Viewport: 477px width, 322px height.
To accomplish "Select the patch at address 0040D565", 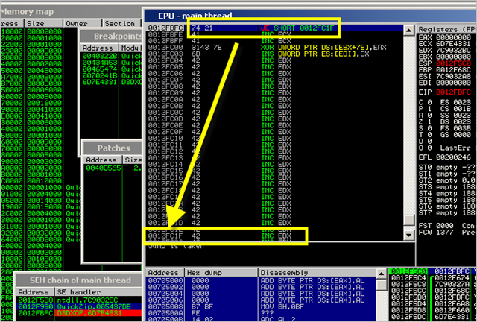I will pyautogui.click(x=101, y=168).
